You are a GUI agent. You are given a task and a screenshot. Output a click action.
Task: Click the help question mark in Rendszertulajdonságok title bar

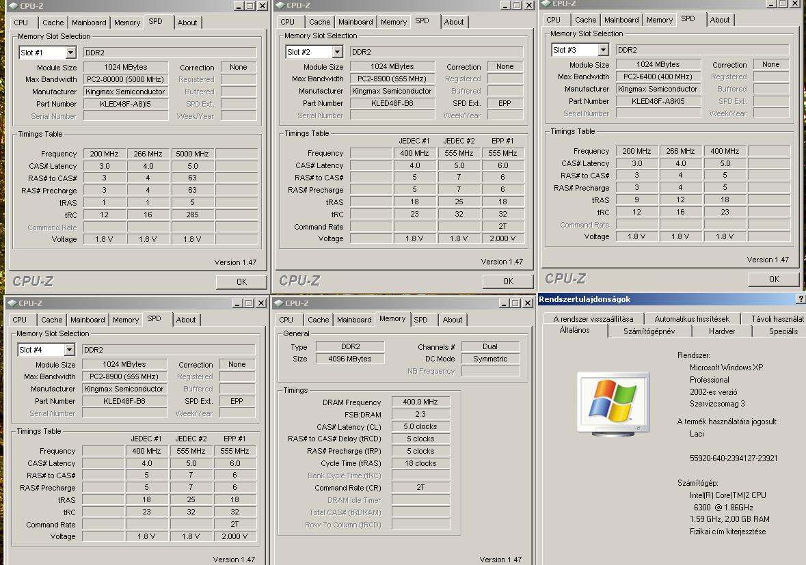(801, 299)
